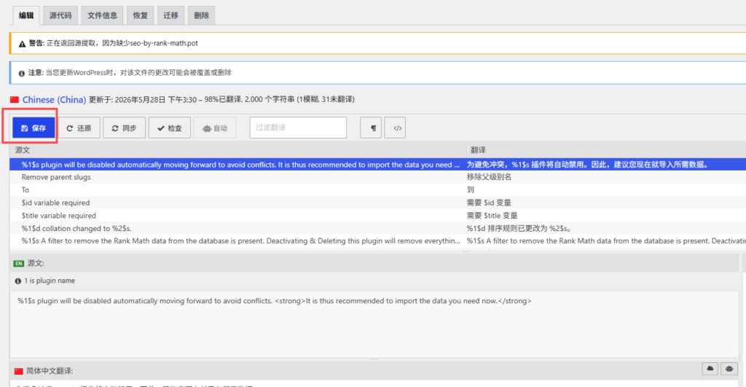The width and height of the screenshot is (746, 387).
Task: Click the source text box beginning "%1$s plugin will be disabled"
Action: pyautogui.click(x=374, y=324)
